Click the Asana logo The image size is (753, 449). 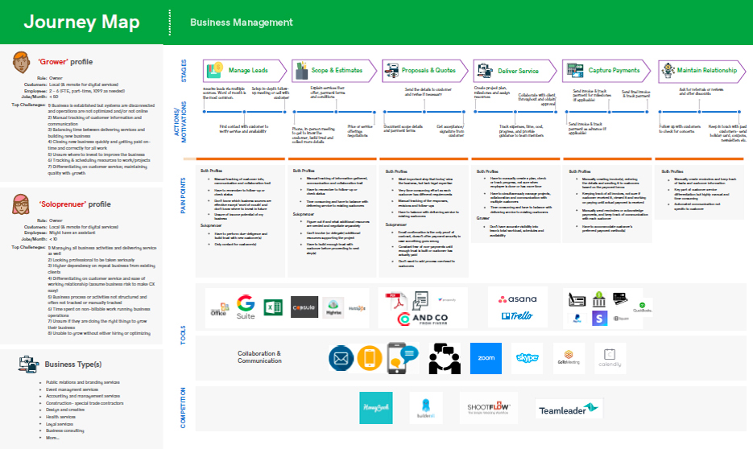point(517,299)
